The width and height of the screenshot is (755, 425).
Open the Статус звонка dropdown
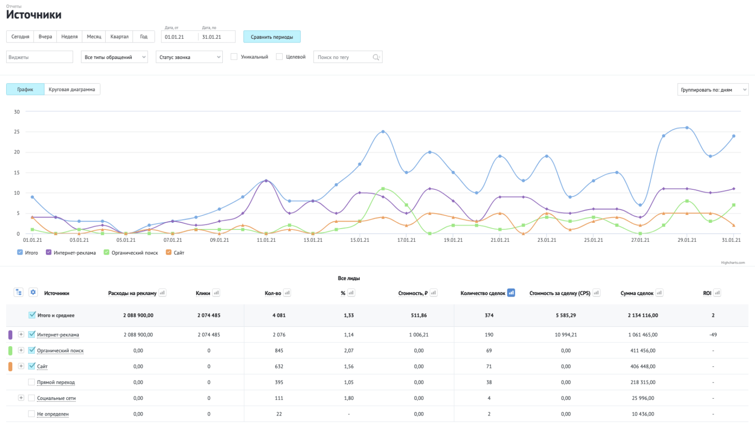tap(189, 57)
